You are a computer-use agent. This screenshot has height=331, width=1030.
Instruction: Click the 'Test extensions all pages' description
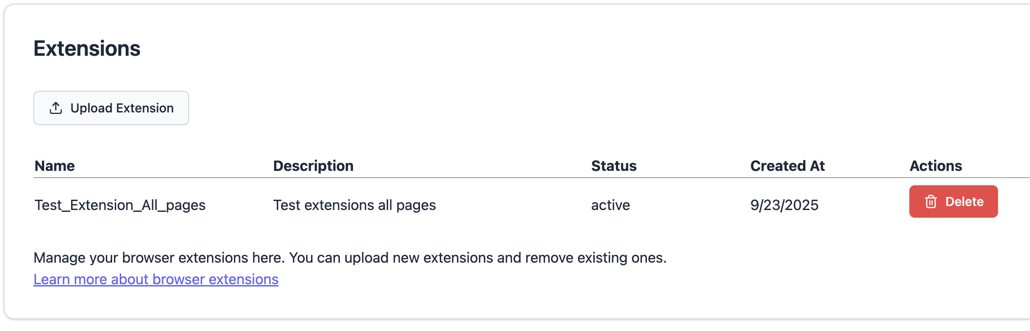354,205
